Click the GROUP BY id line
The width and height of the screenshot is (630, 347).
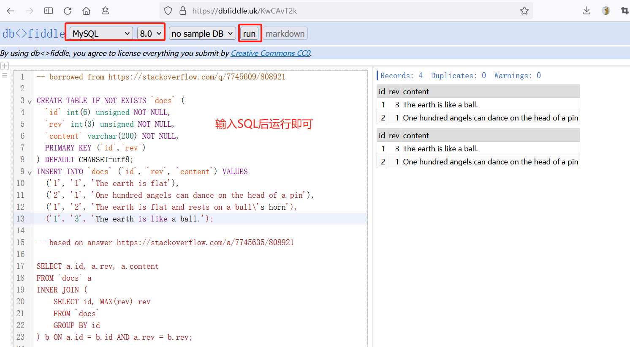tap(76, 325)
